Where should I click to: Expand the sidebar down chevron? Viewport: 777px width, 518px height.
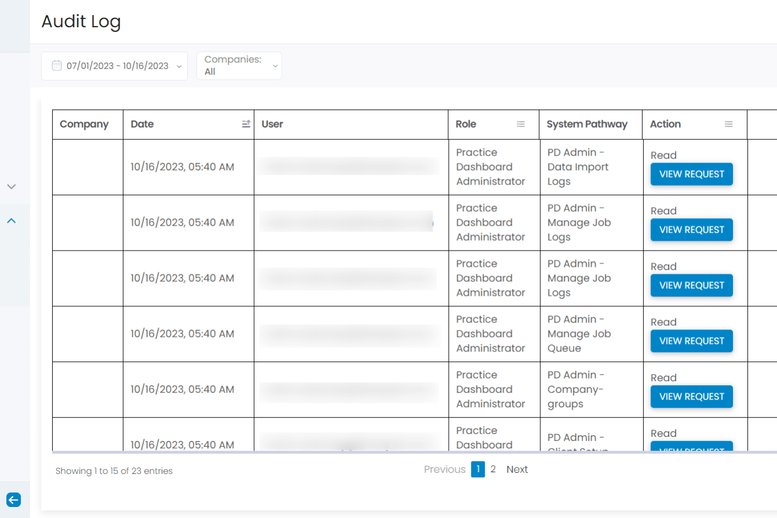click(x=11, y=187)
